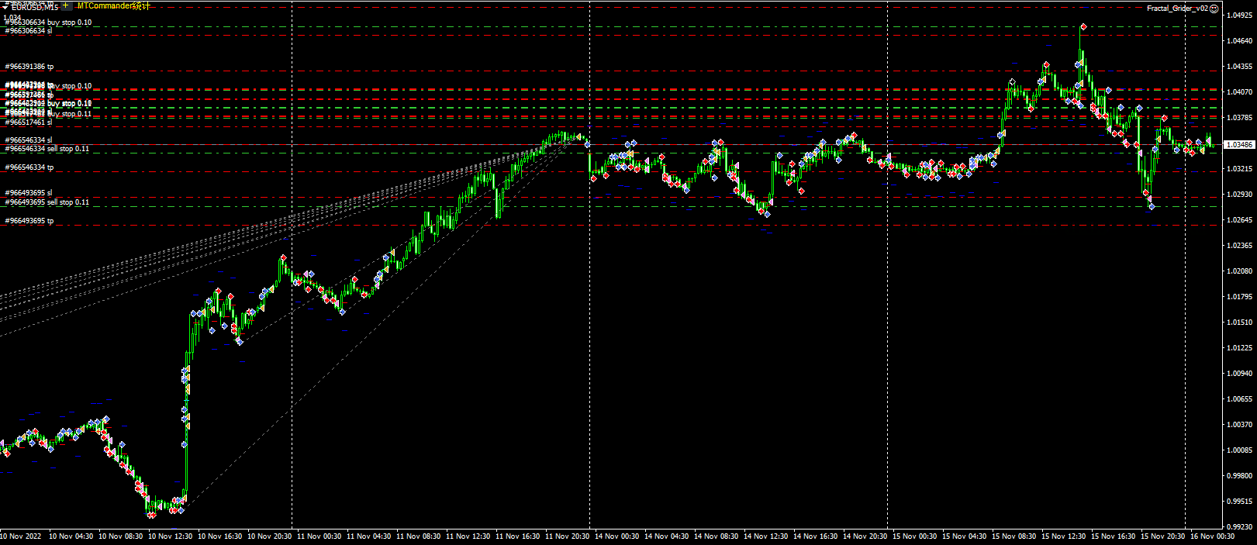This screenshot has height=545, width=1257.
Task: Click the 11 Nov 00:30 time label
Action: tap(319, 536)
